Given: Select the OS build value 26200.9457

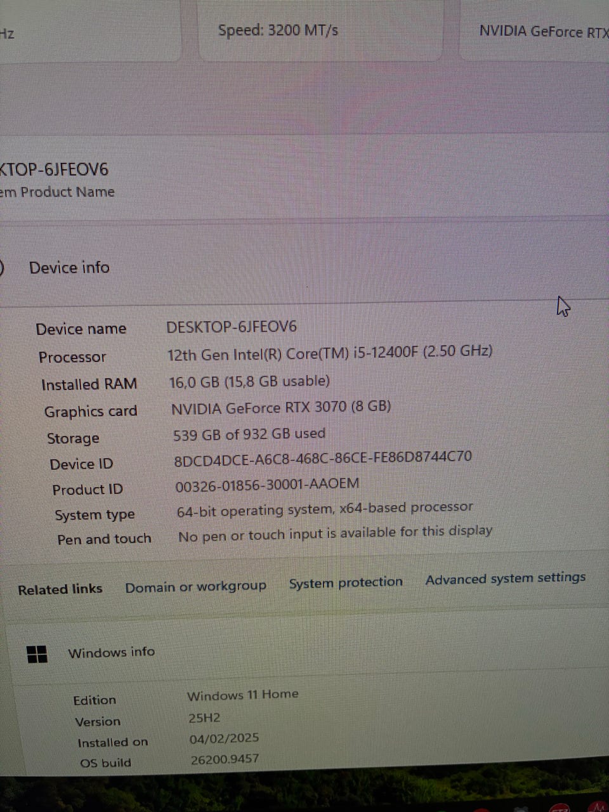Looking at the screenshot, I should pos(225,759).
